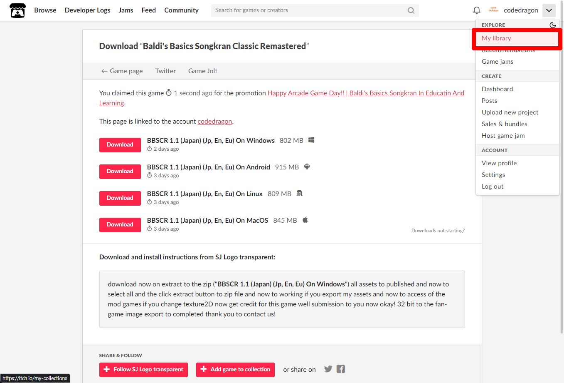Image resolution: width=564 pixels, height=383 pixels.
Task: Click the clock icon beside '2 days ago'
Action: 150,149
